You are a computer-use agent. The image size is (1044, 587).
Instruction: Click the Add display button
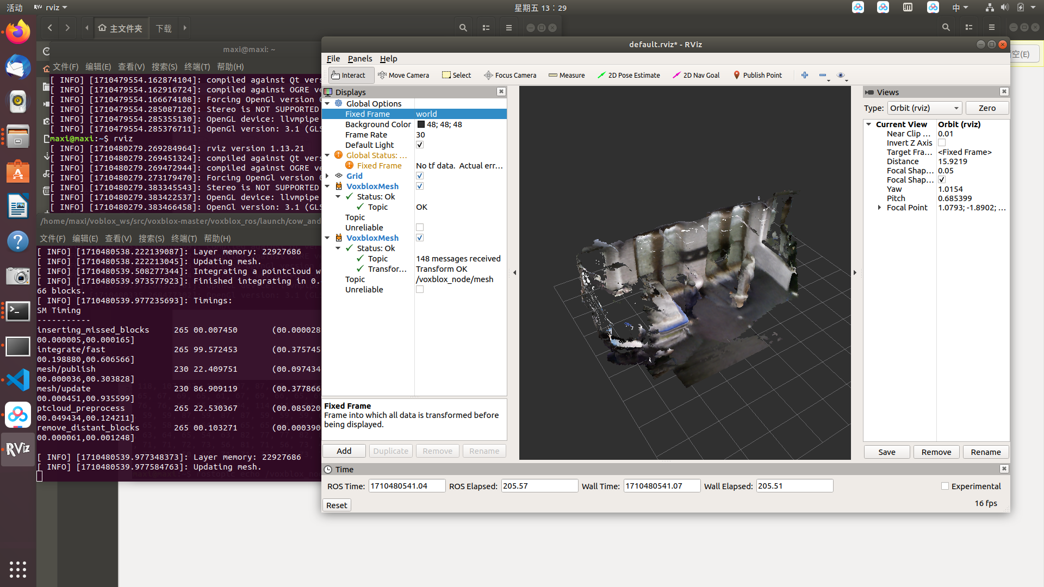[344, 451]
